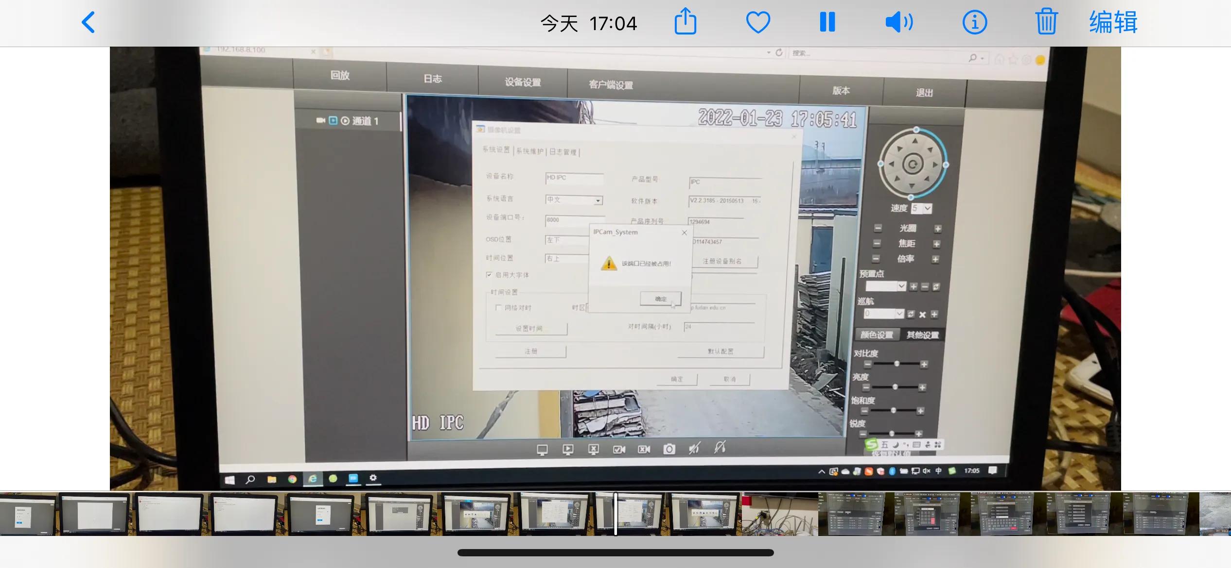This screenshot has height=568, width=1231.
Task: Delete the video with the trash icon
Action: coord(1046,22)
